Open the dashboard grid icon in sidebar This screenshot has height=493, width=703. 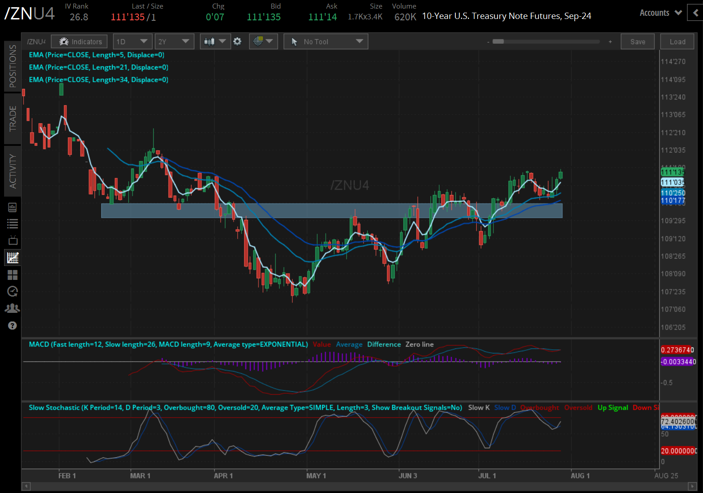pyautogui.click(x=12, y=274)
